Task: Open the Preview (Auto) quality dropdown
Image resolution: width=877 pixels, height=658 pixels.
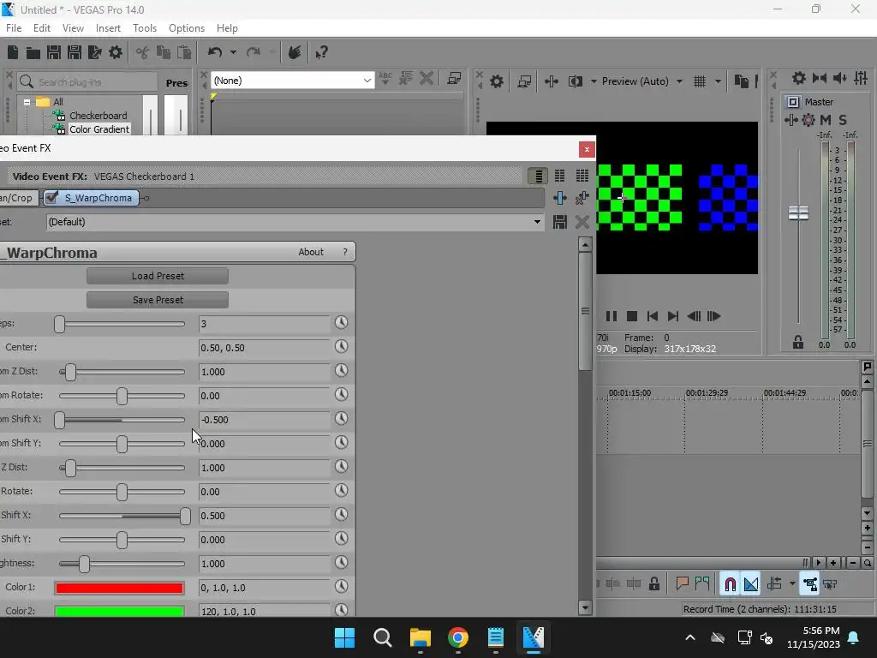Action: 679,81
